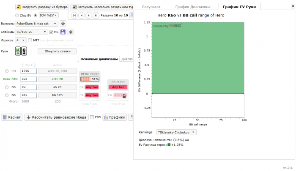Screen dimensions: 296x171
Task: Edit the BB stack field 845
Action: pos(28,95)
